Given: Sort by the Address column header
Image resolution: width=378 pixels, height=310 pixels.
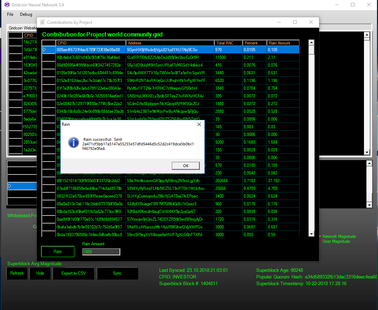Looking at the screenshot, I should 170,43.
